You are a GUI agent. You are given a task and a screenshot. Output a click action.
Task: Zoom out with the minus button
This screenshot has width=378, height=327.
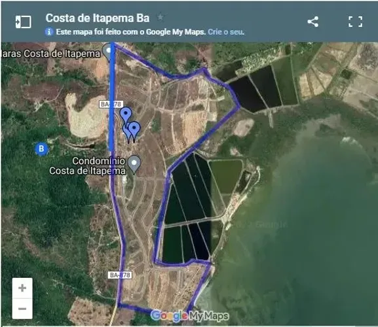pos(22,309)
